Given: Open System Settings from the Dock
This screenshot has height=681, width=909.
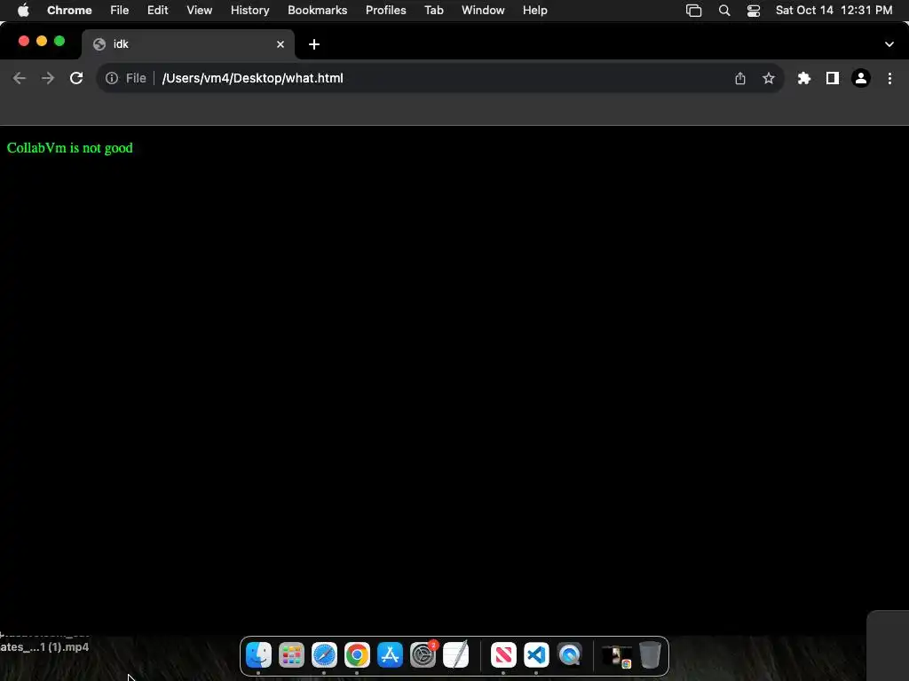Looking at the screenshot, I should click(423, 655).
